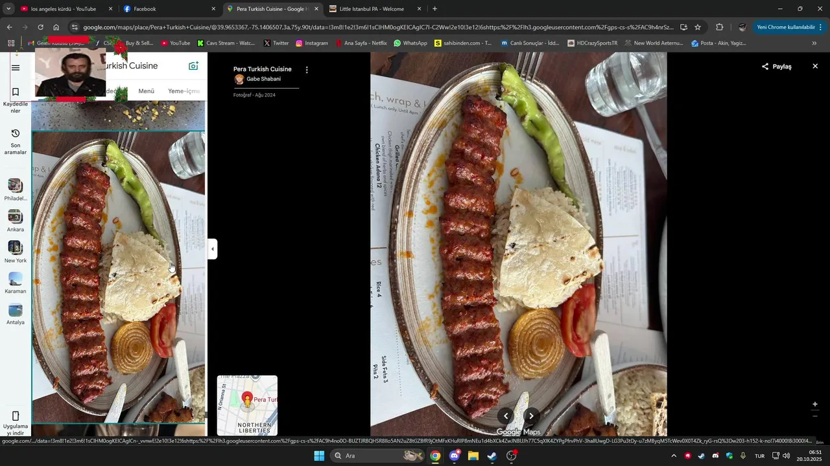Select the Ankara recent place
Screen dimensions: 830x466
pyautogui.click(x=16, y=221)
